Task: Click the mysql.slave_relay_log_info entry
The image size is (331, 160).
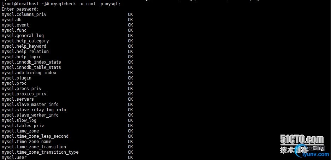Action: coord(34,110)
